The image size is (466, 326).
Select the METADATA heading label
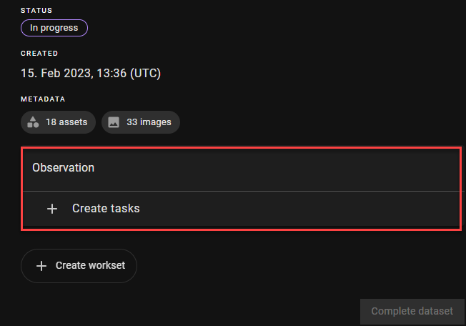[x=43, y=99]
